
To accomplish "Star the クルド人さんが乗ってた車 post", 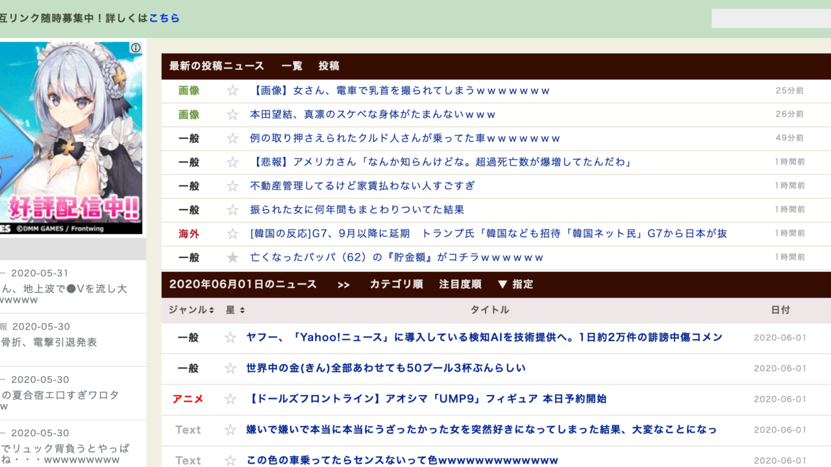I will click(x=232, y=139).
